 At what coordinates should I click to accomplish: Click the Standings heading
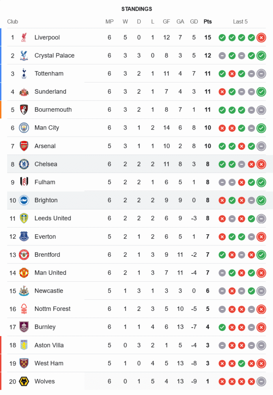tap(136, 9)
